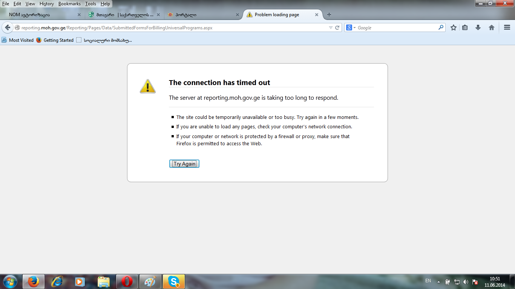Show hidden system tray icons
The image size is (515, 289).
(438, 281)
